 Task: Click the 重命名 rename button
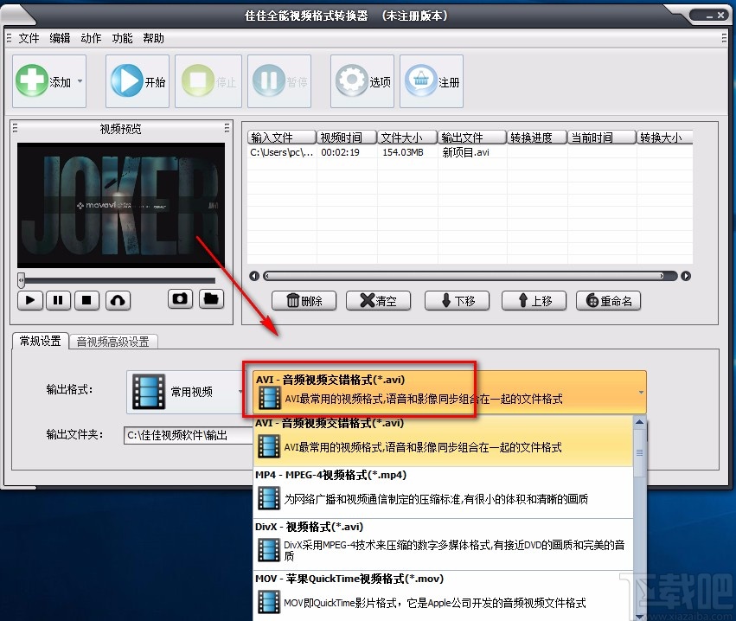tap(608, 300)
